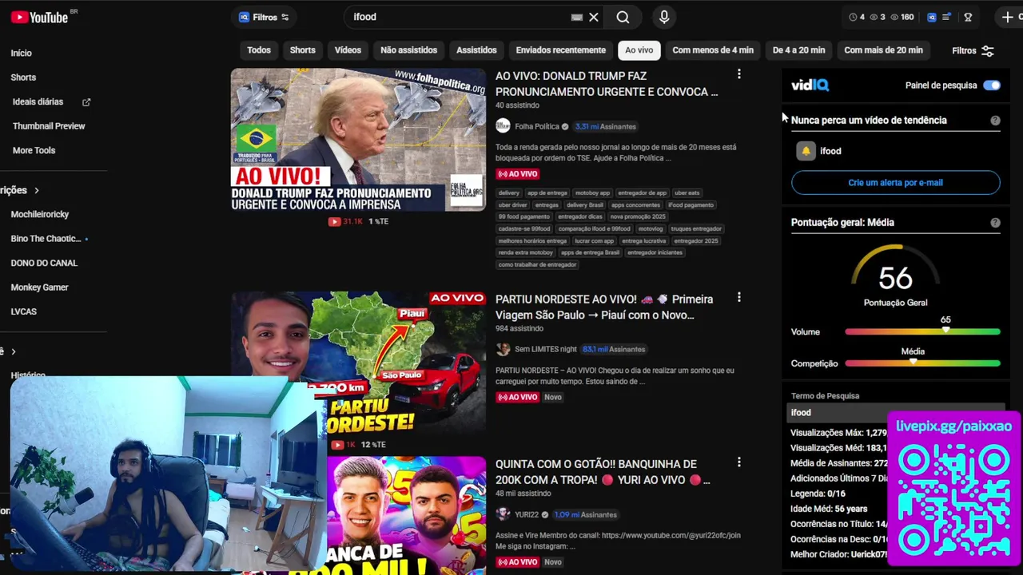Screen dimensions: 1023x575
Task: Open the 'YURI22' channel name
Action: [527, 514]
